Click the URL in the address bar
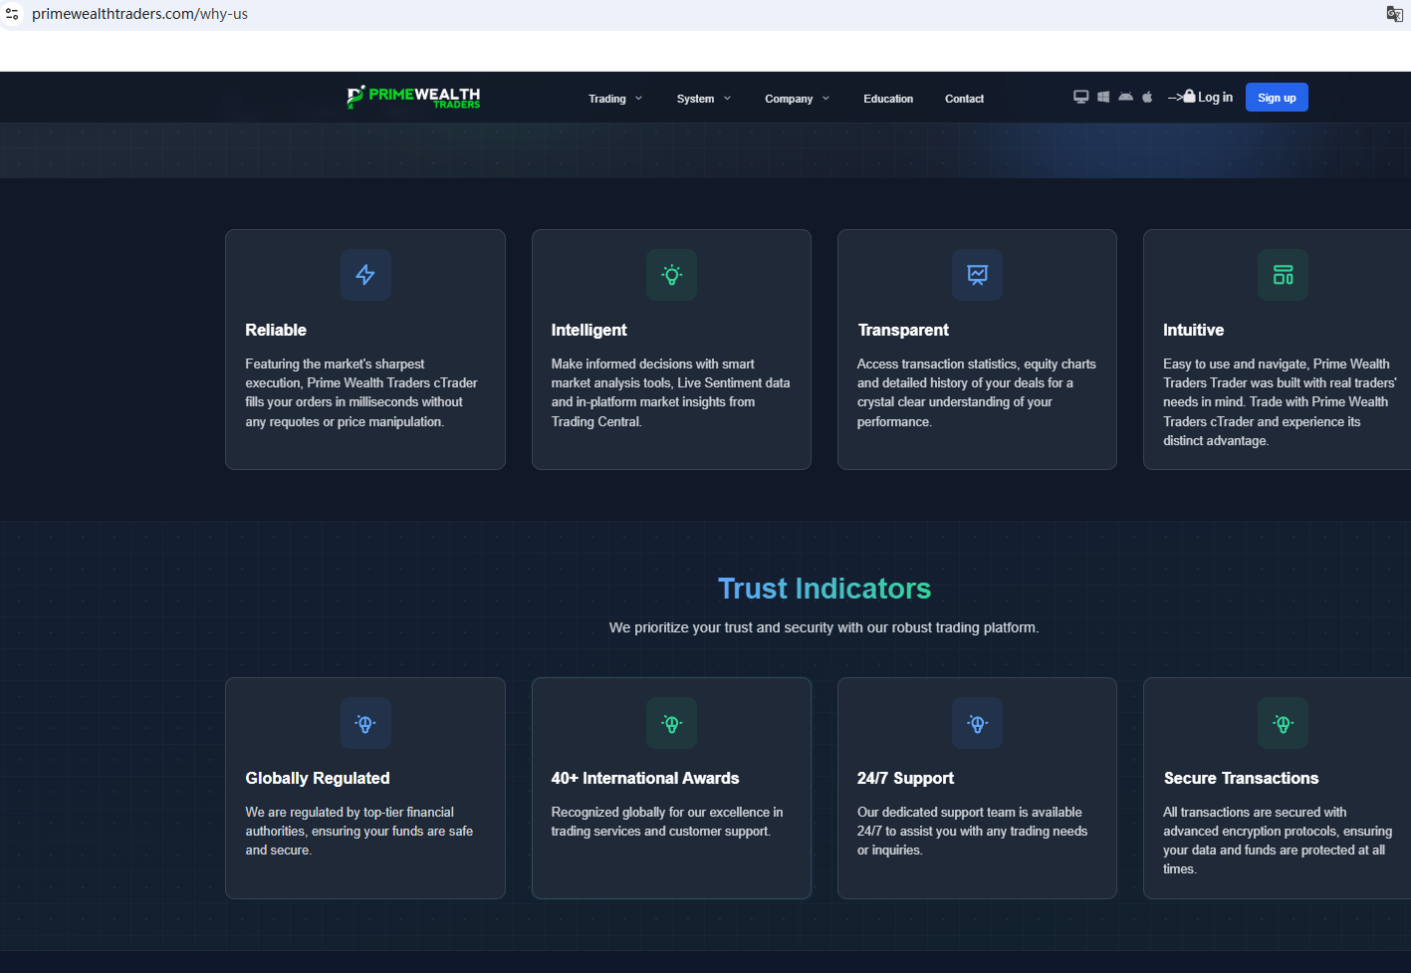This screenshot has width=1411, height=973. click(139, 14)
